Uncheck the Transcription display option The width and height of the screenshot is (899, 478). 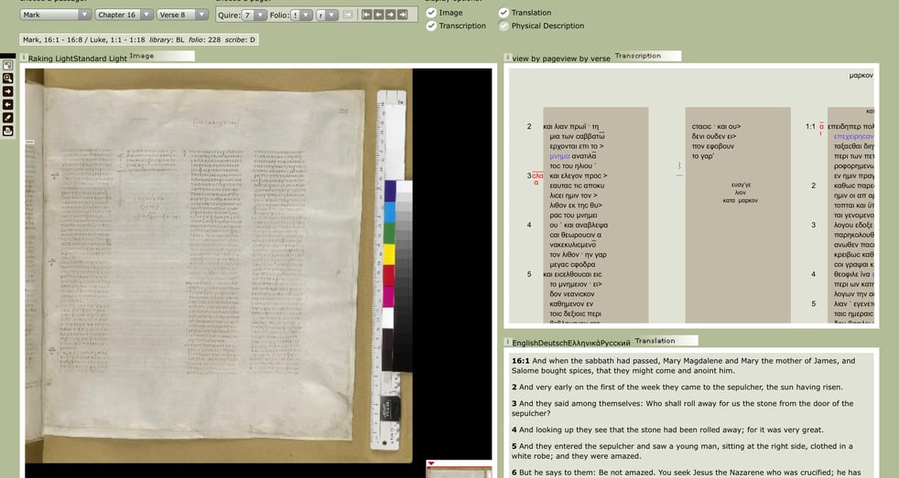[431, 26]
